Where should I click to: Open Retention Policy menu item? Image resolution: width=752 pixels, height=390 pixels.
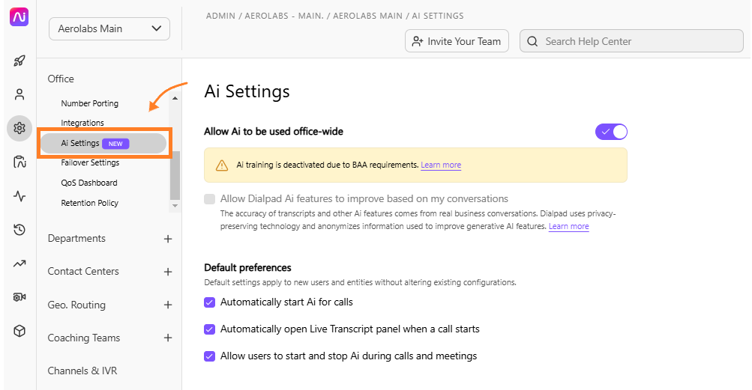coord(90,203)
